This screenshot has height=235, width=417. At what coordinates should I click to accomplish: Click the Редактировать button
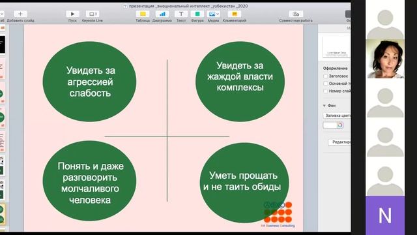(339, 142)
